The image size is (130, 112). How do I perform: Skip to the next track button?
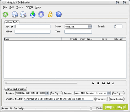pos(109,83)
